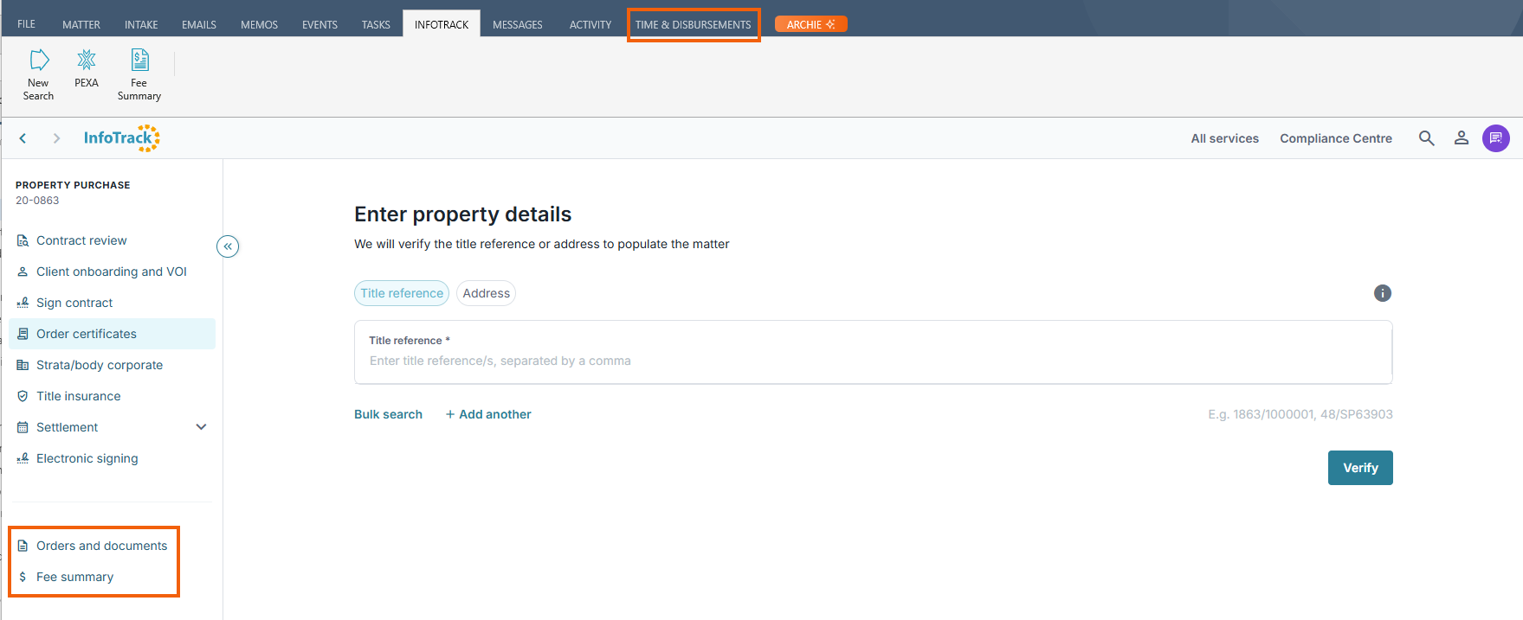Open the Time & Disbursements tab

(x=693, y=25)
